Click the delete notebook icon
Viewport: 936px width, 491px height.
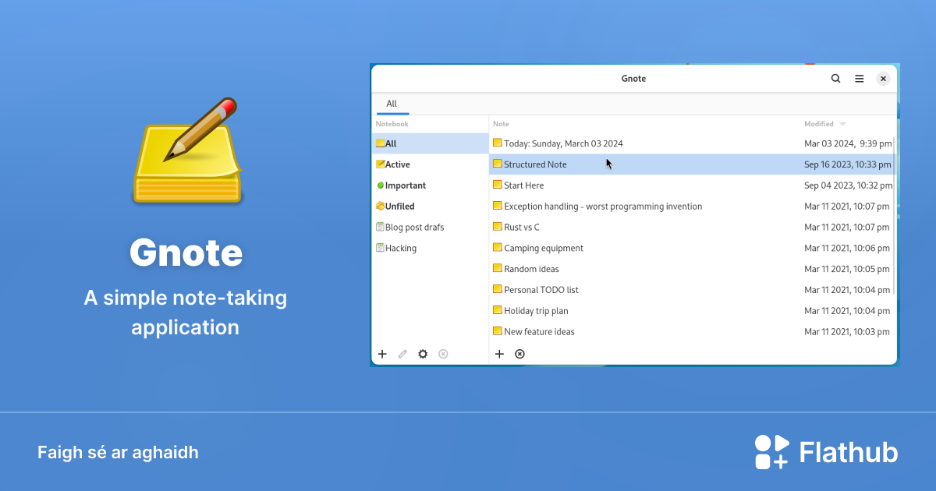pos(443,354)
